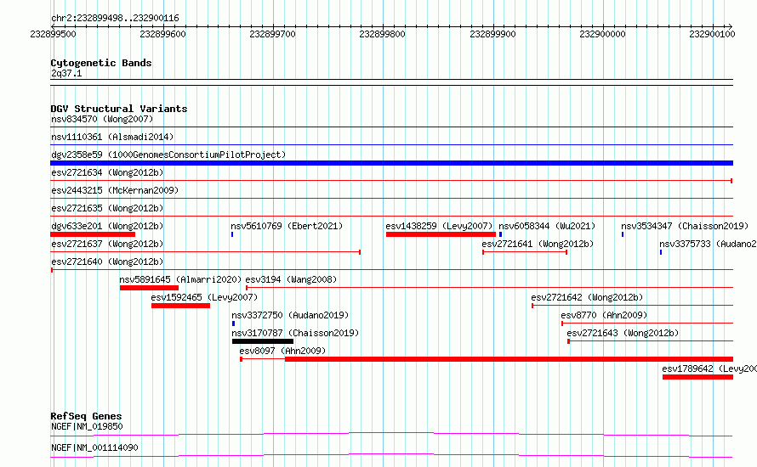Open esv2721637 (Wong2012b) label
Image resolution: width=757 pixels, height=467 pixels.
(107, 244)
